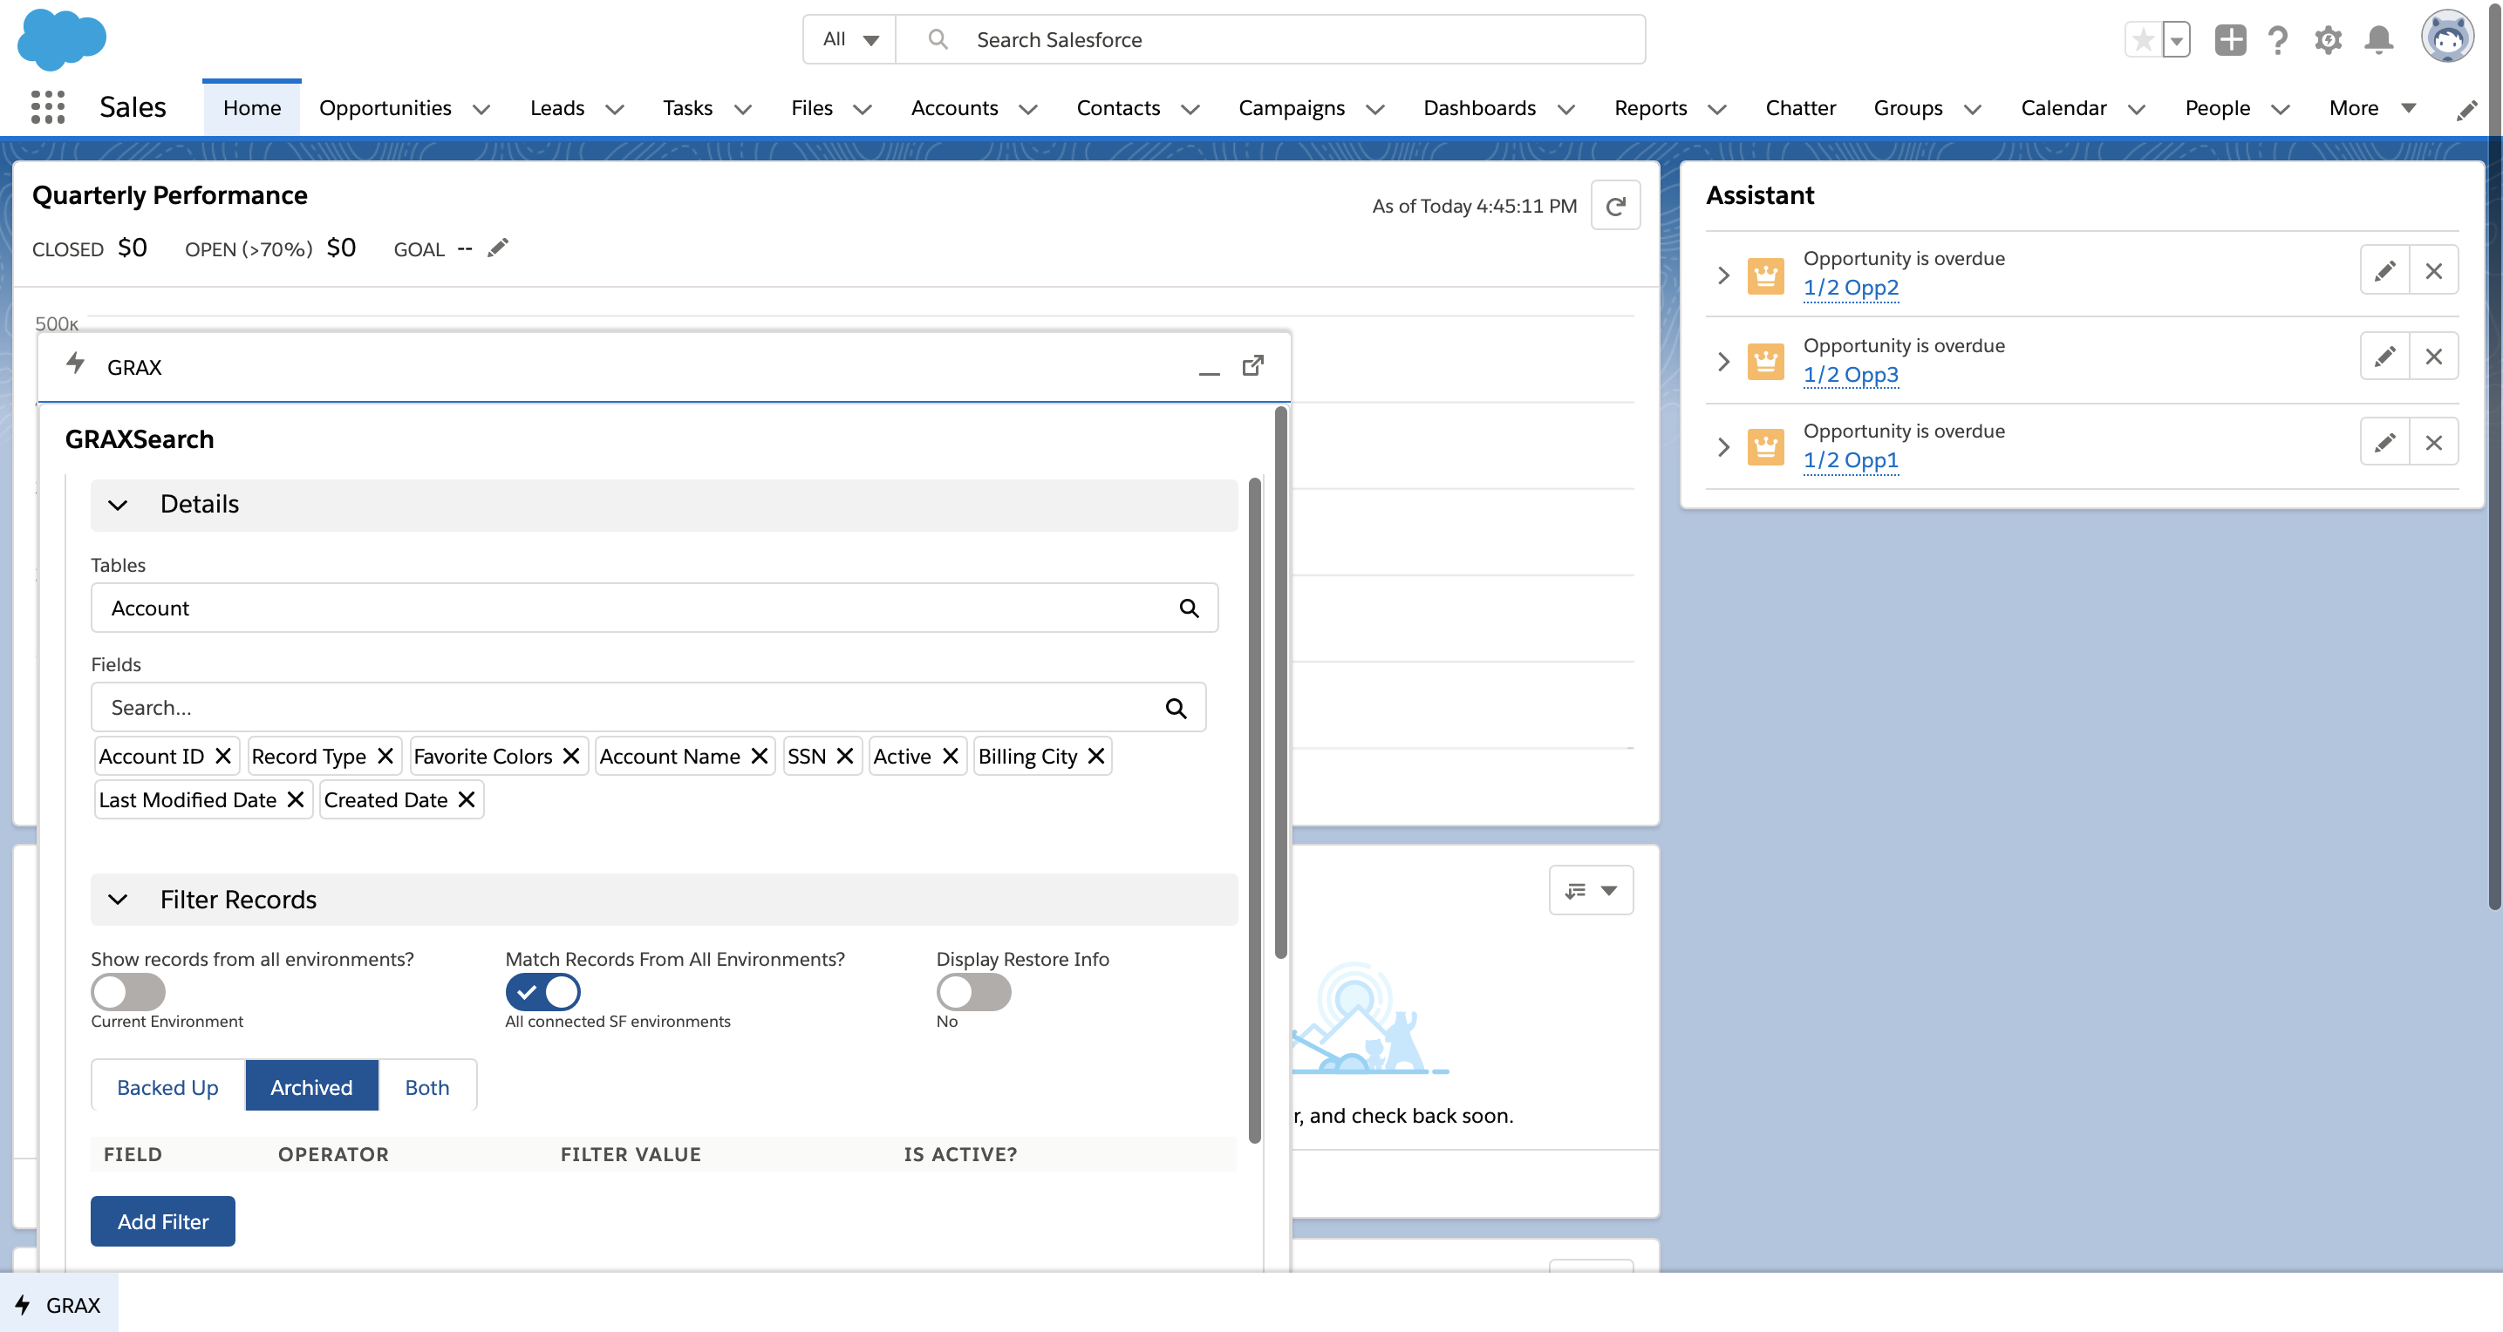Click the edit navigation pencil icon
2503x1332 pixels.
click(x=2466, y=110)
